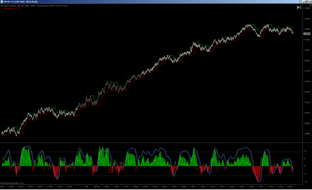Click the 14300 price axis label
This screenshot has width=312, height=190.
coord(307,8)
